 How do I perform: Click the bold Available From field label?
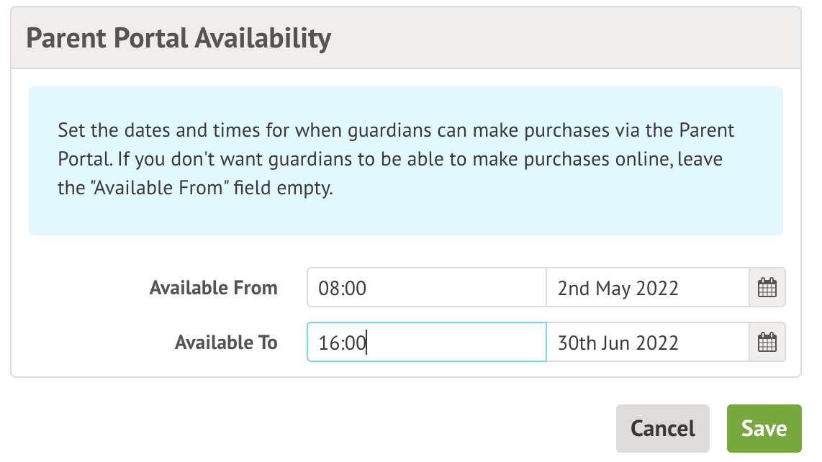click(x=213, y=288)
